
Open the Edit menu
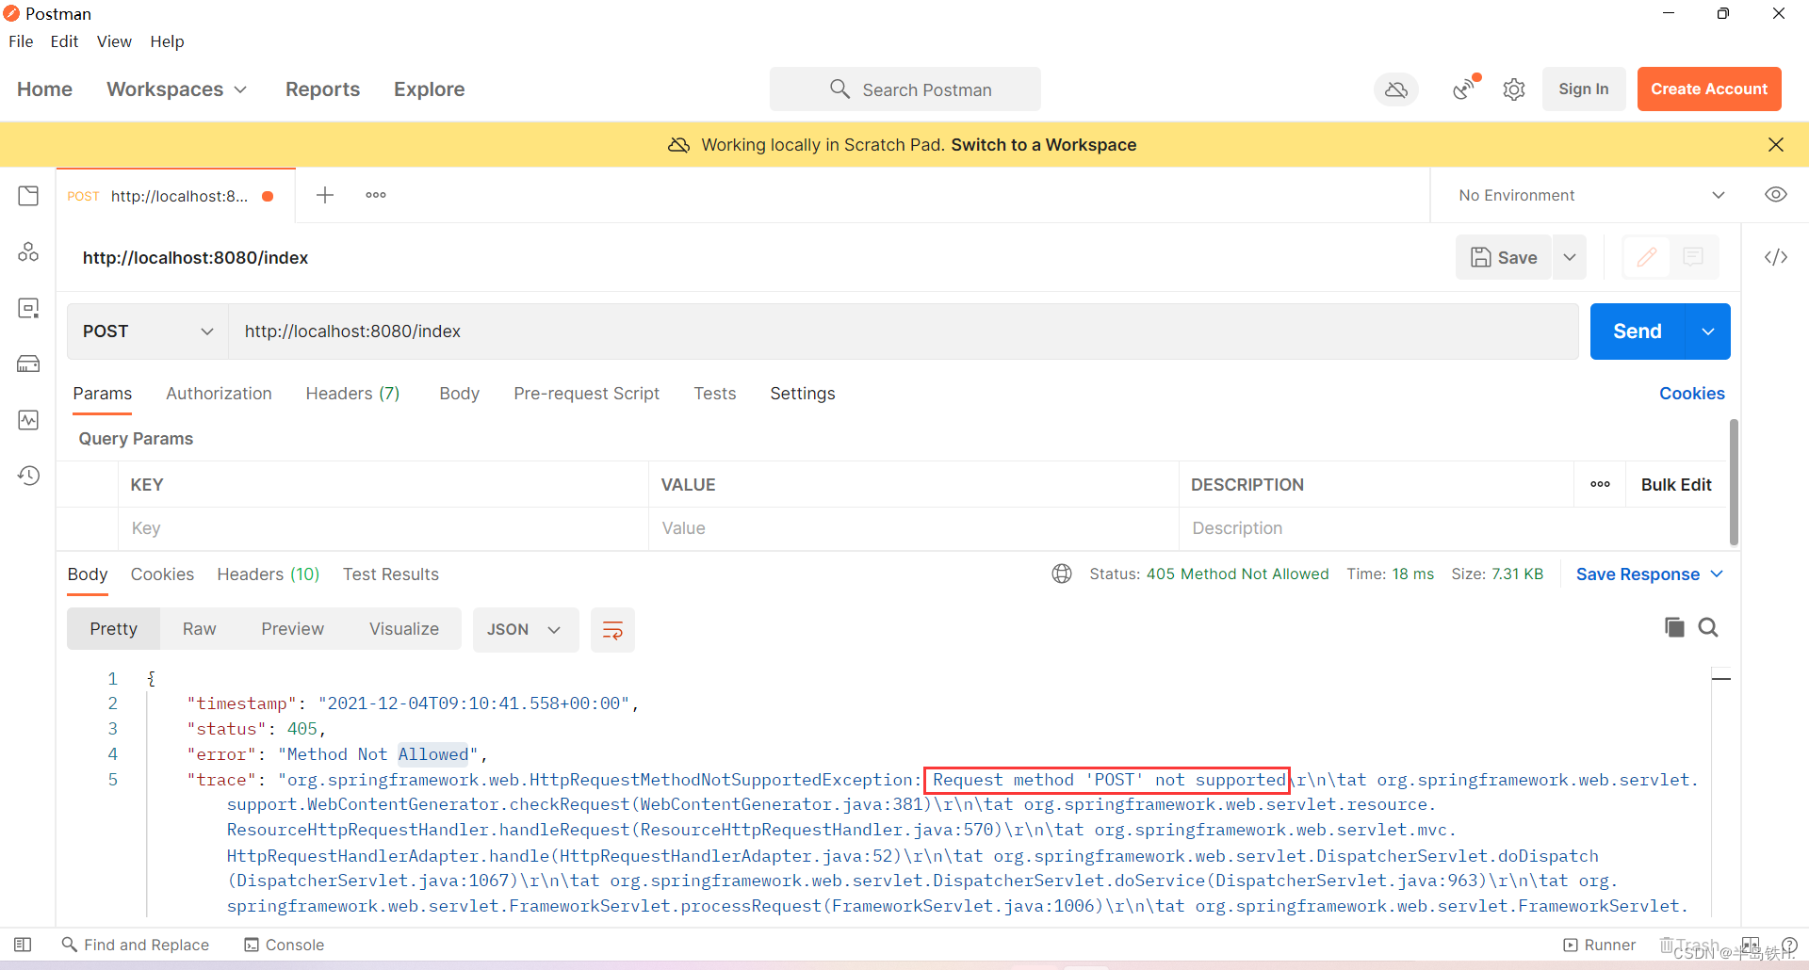click(64, 41)
